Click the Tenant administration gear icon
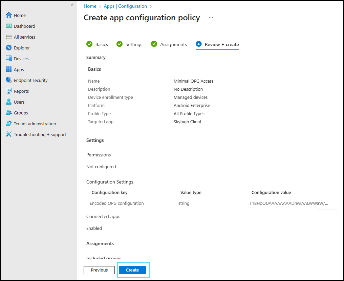Screen dimensions: 344x281 point(9,124)
